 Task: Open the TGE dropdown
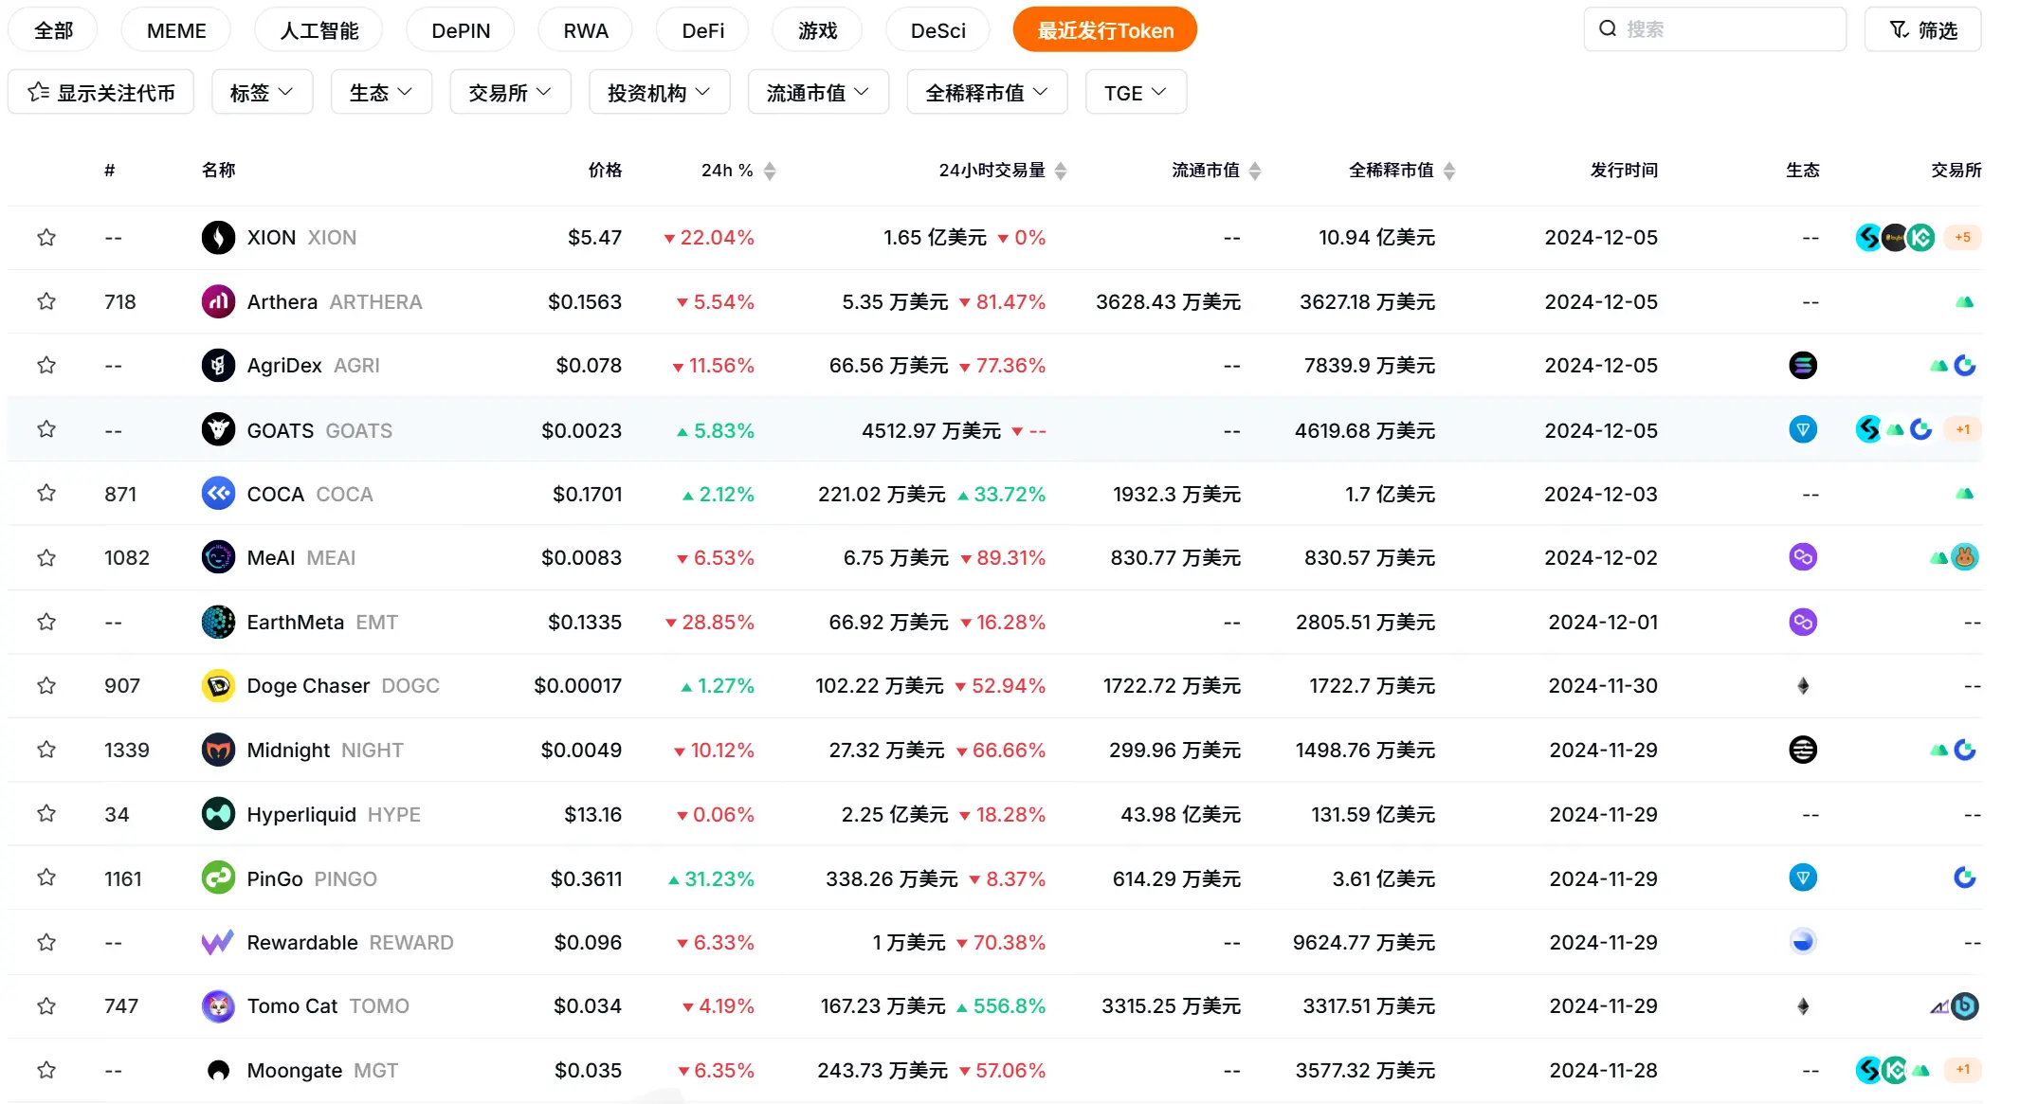pyautogui.click(x=1134, y=91)
